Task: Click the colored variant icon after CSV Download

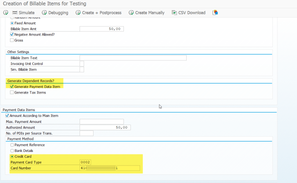Action: click(x=215, y=13)
